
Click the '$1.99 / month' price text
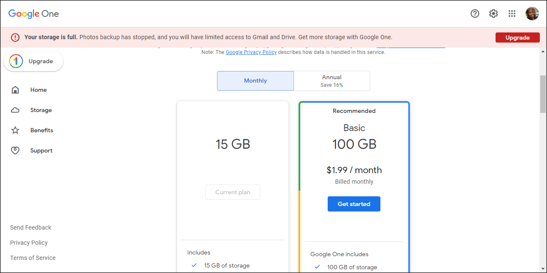tap(354, 170)
